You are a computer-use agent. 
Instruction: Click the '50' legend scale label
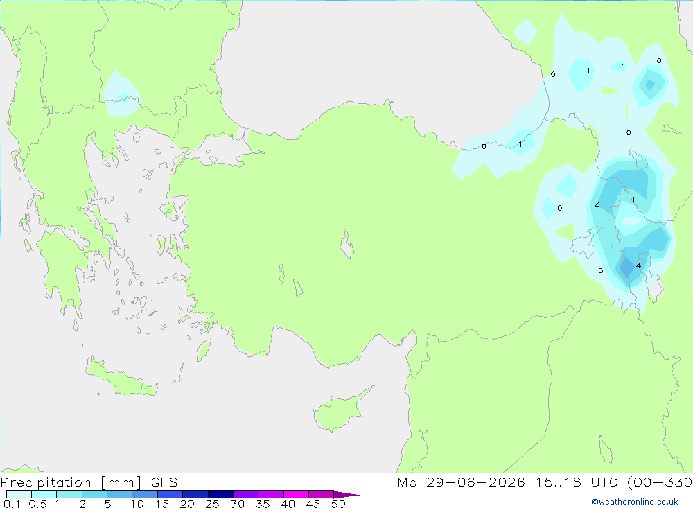[338, 504]
